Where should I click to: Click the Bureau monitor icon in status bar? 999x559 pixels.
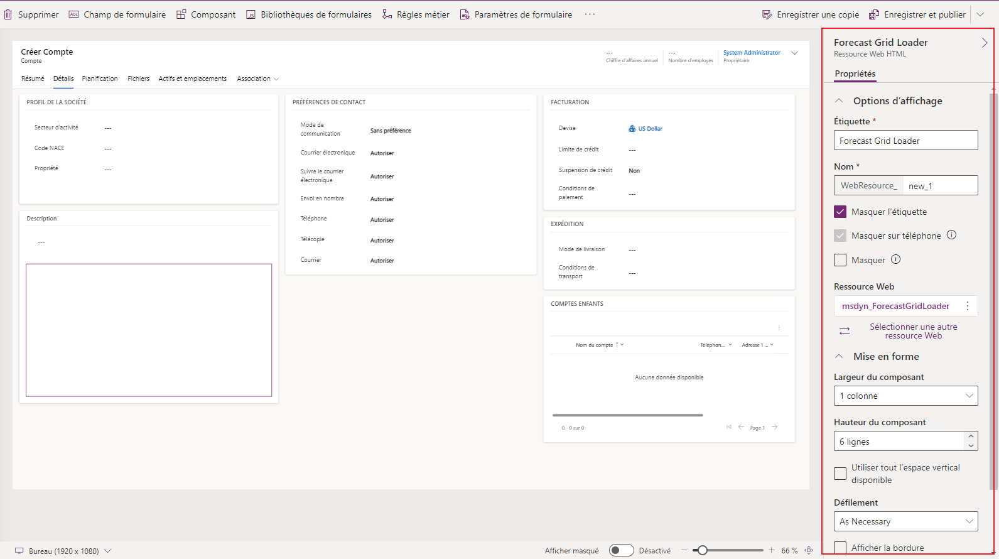tap(19, 551)
